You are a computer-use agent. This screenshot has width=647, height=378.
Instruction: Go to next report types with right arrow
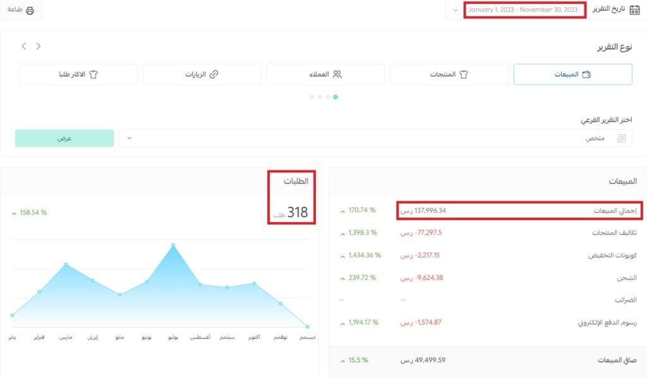(39, 46)
